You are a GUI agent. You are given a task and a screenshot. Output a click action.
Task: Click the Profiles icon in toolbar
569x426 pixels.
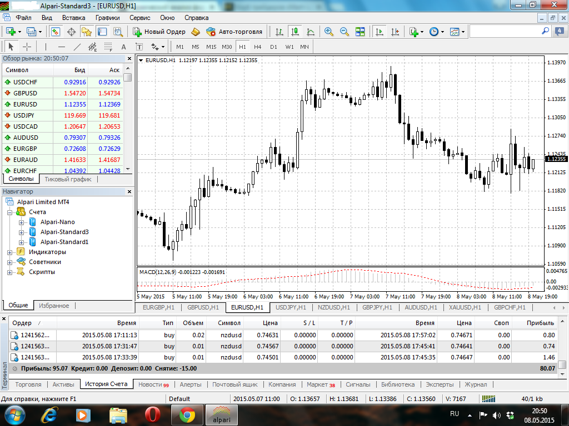32,32
